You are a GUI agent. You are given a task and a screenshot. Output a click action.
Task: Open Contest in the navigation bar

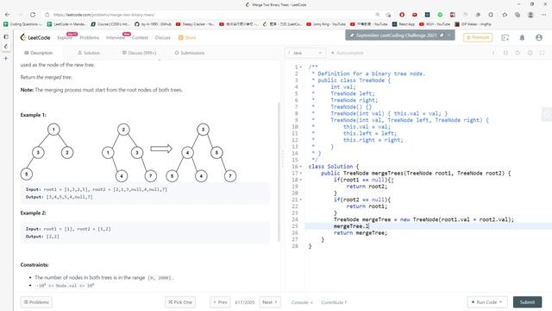(140, 37)
